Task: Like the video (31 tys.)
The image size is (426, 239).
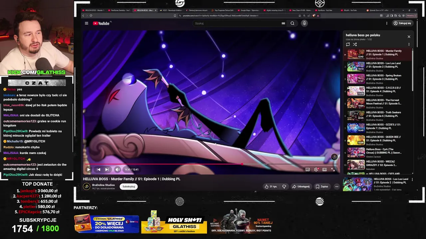Action: tap(271, 187)
